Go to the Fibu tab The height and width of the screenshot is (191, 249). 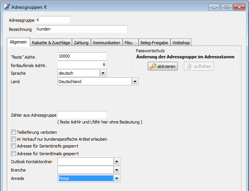pyautogui.click(x=129, y=43)
